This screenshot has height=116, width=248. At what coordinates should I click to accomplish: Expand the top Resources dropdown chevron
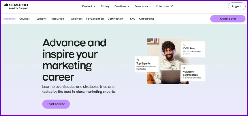coord(150,6)
